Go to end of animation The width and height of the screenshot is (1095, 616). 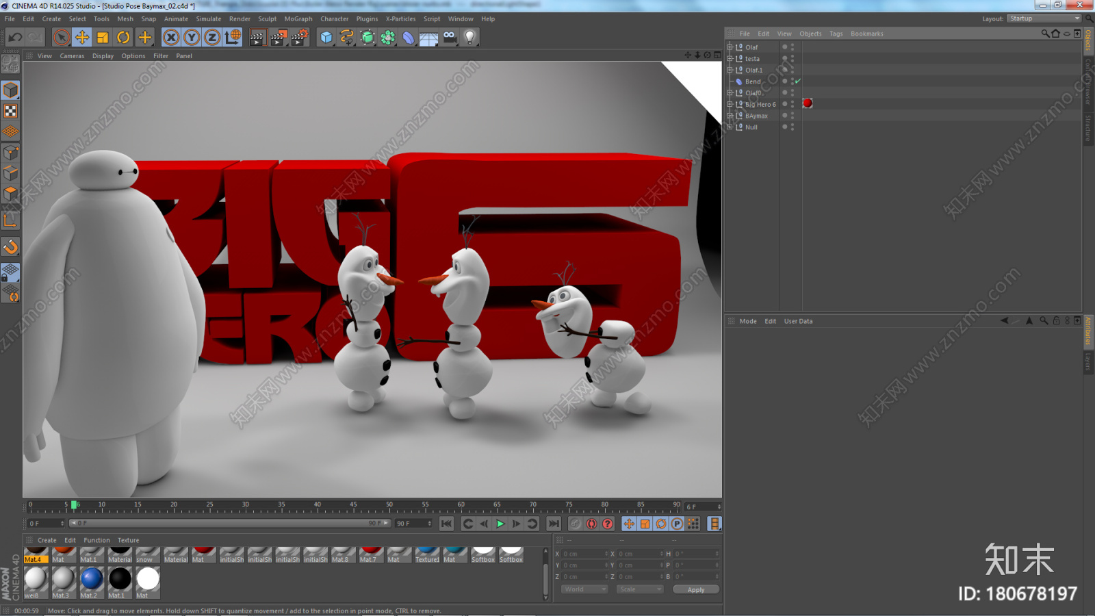[x=554, y=524]
